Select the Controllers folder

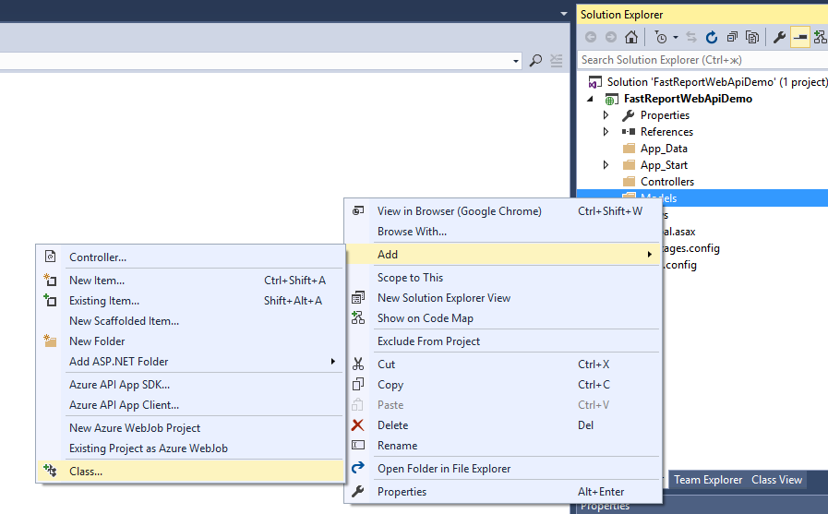(667, 182)
